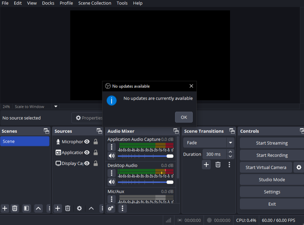The image size is (304, 225).
Task: Hide the Microphone source with eye icon
Action: tap(87, 142)
